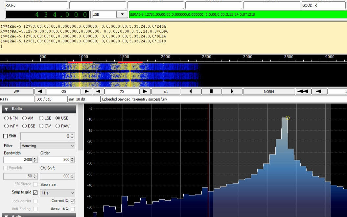The height and width of the screenshot is (217, 347).
Task: Click the 300 / 610 status field
Action: pyautogui.click(x=51, y=99)
